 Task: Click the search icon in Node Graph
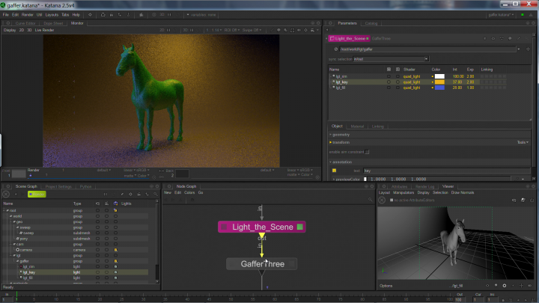(x=371, y=200)
